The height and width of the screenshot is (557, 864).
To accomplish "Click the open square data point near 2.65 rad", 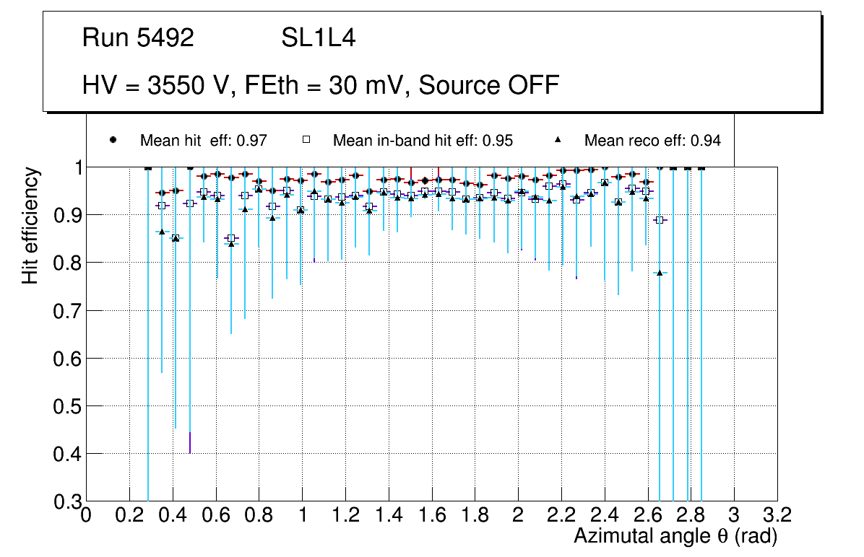I will (659, 220).
